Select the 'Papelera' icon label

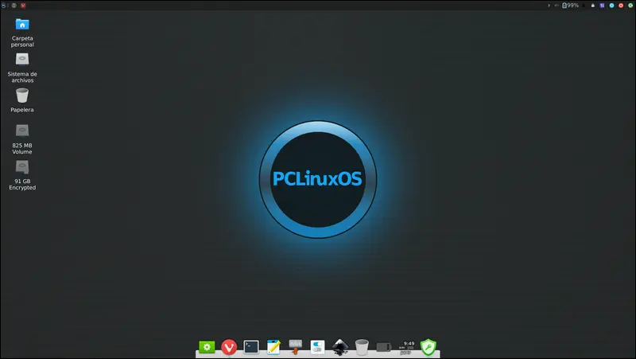pos(22,110)
